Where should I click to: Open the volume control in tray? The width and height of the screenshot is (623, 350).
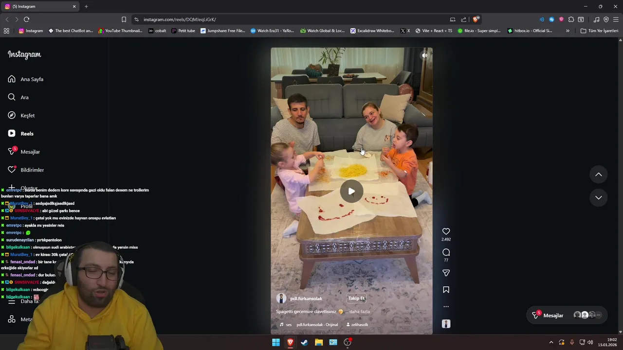click(x=590, y=342)
